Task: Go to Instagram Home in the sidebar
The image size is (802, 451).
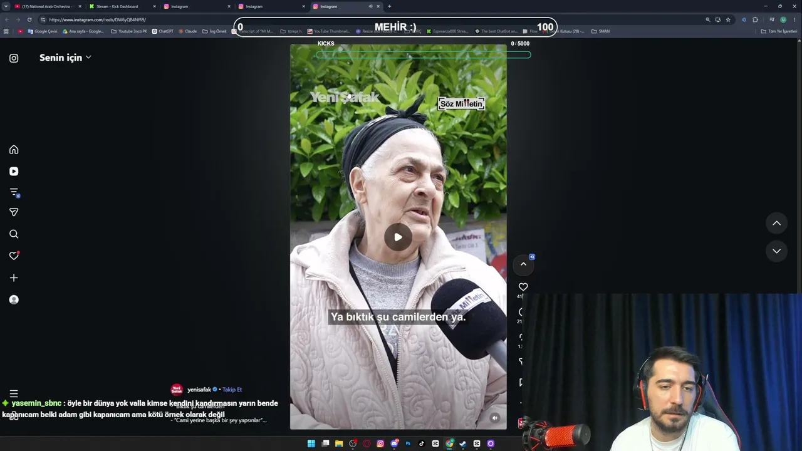Action: coord(14,150)
